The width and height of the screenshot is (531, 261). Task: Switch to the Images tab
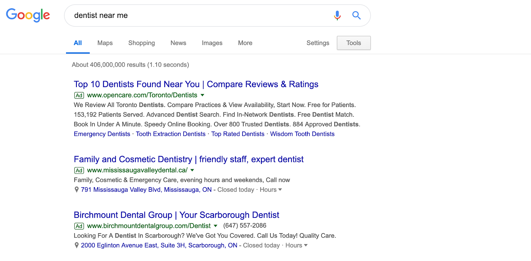[x=212, y=43]
